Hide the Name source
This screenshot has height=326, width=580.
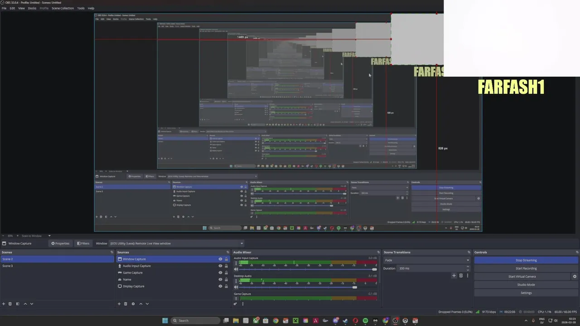220,279
